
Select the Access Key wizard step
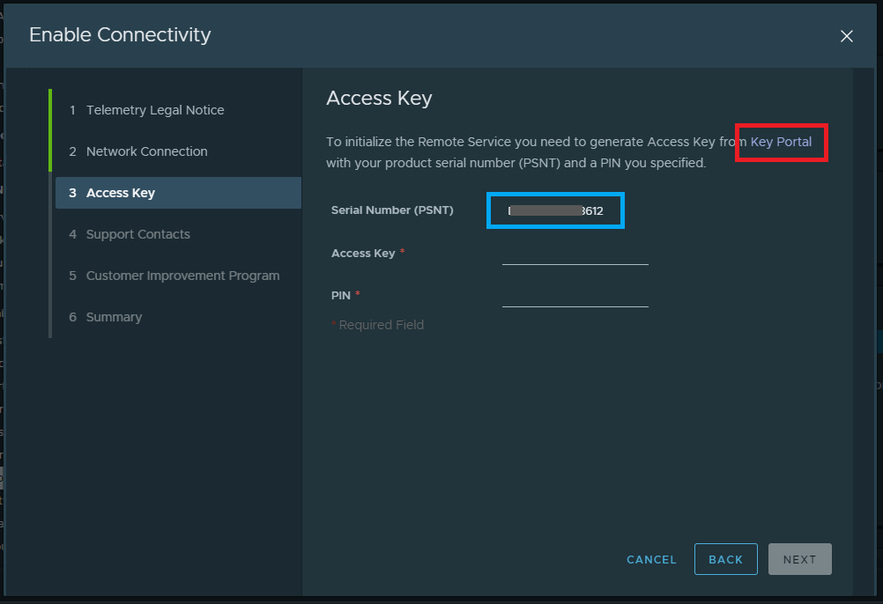point(120,193)
